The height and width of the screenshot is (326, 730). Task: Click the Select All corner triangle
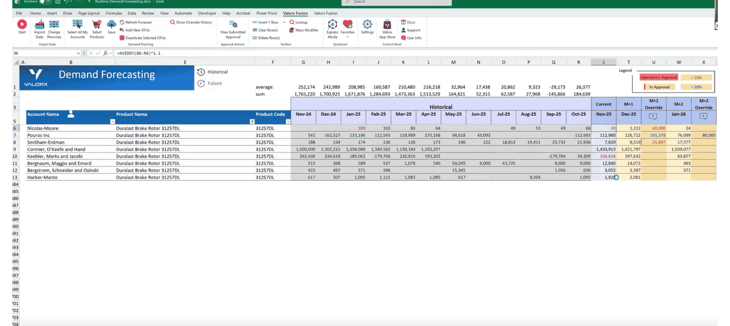pyautogui.click(x=16, y=62)
